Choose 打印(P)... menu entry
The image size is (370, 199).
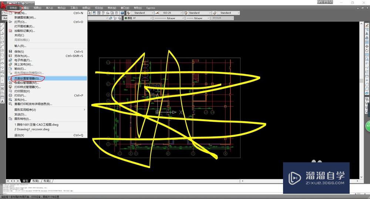click(x=47, y=96)
